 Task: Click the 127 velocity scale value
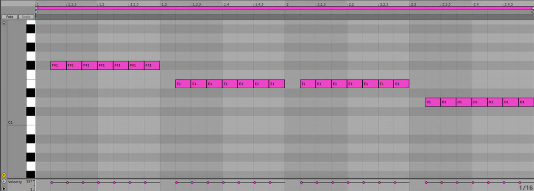click(x=30, y=182)
